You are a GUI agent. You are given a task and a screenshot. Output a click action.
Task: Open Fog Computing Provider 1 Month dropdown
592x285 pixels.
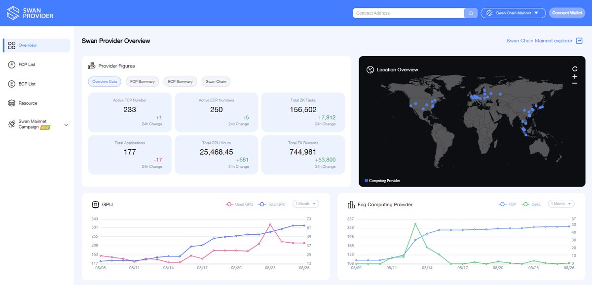561,204
